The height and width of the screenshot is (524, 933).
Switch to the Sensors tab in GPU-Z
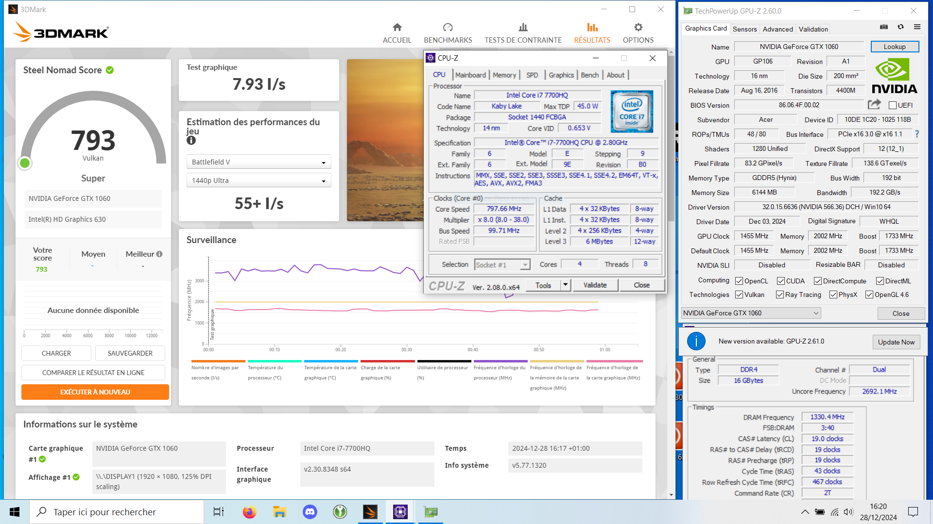point(744,29)
